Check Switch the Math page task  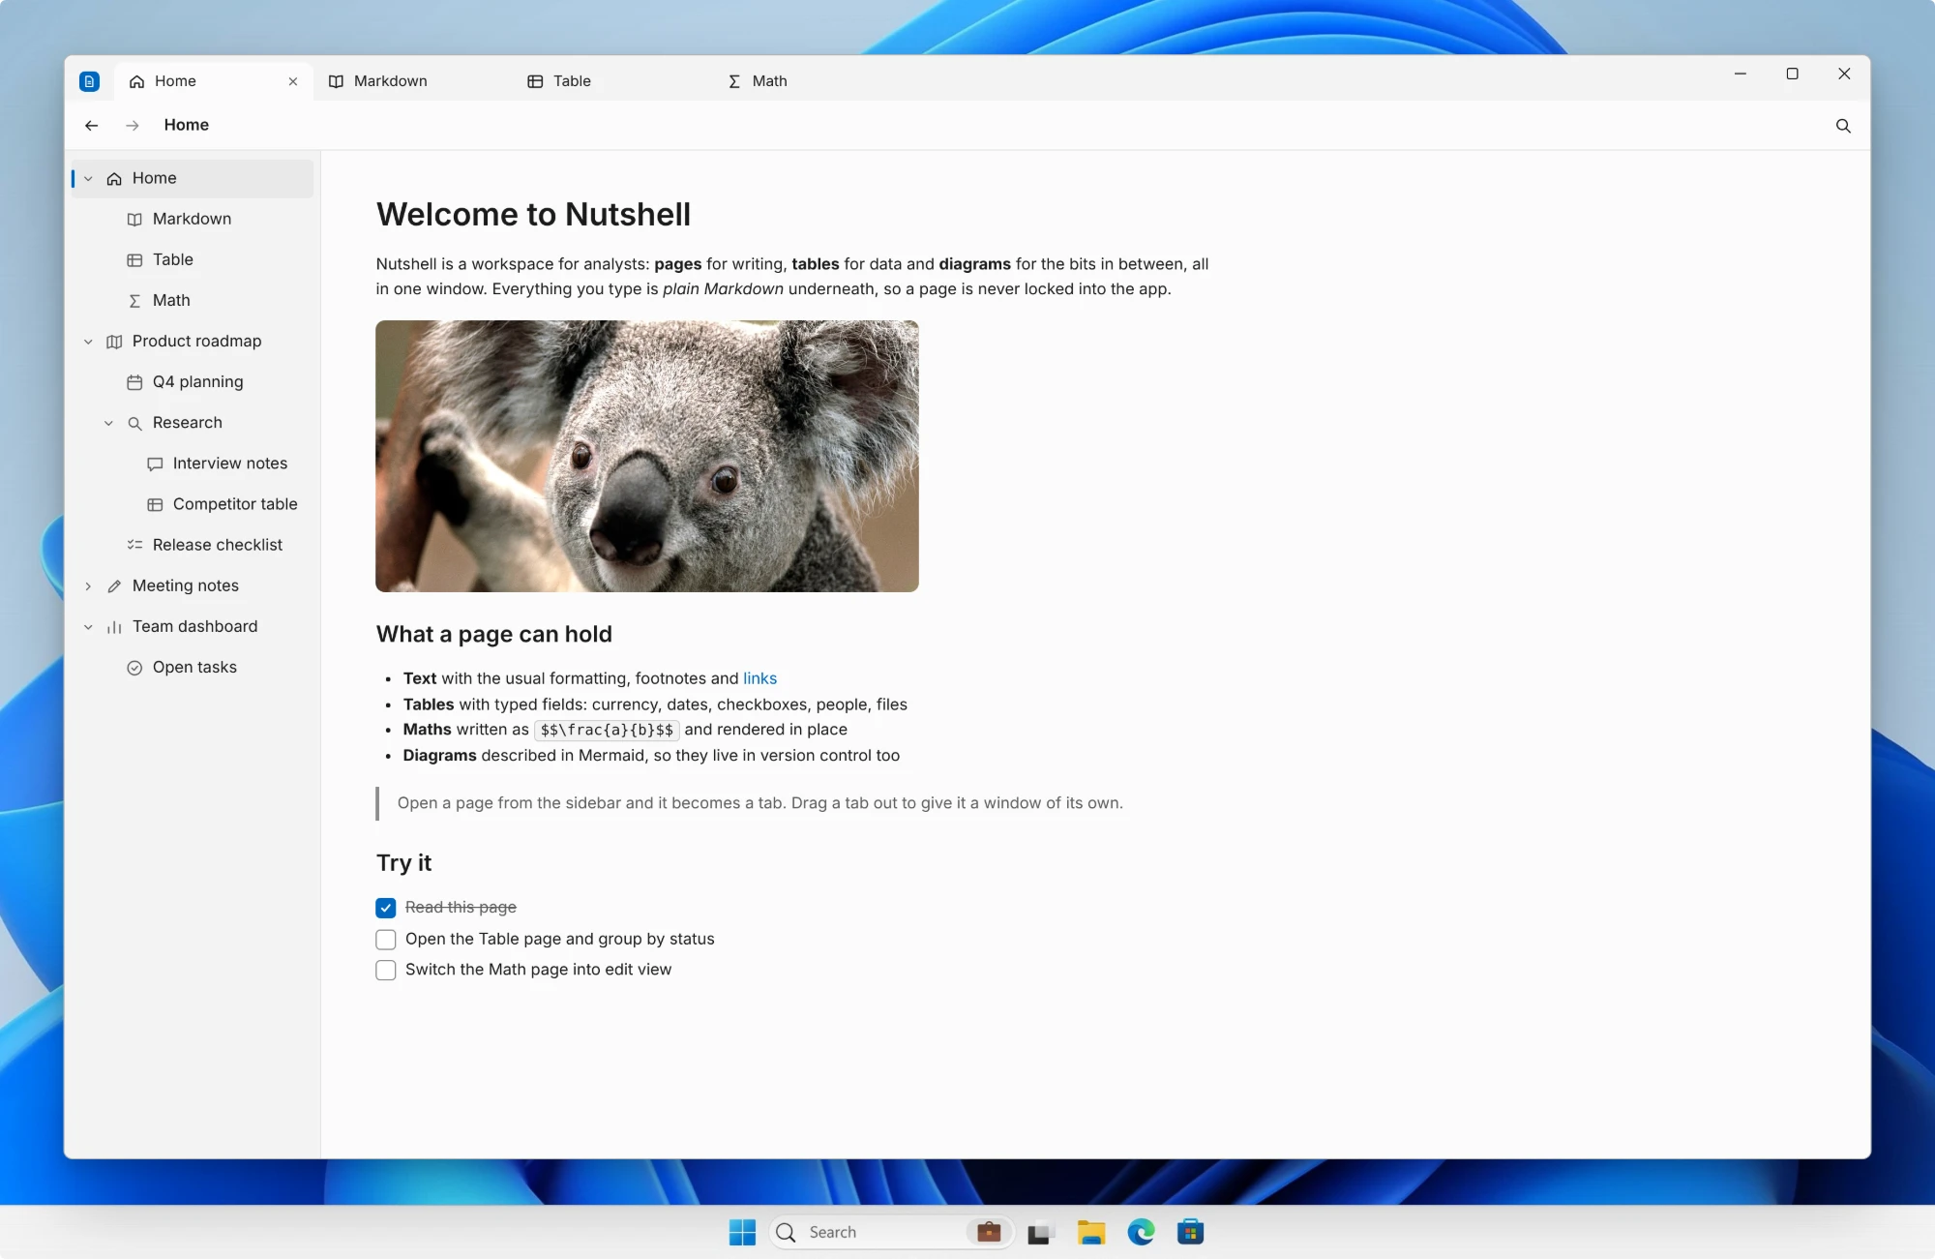[386, 971]
